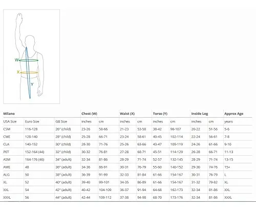Select the Waist (X) column header
The height and width of the screenshot is (211, 256).
[x=127, y=114]
